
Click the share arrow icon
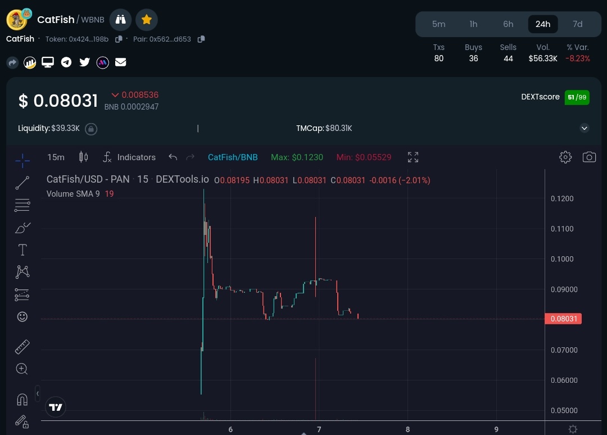(12, 62)
